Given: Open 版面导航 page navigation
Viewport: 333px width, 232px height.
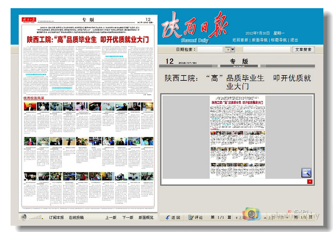Looking at the screenshot, I should [x=260, y=40].
